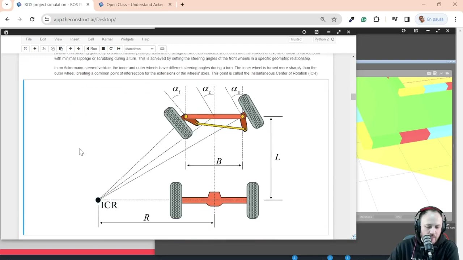Open the simulation panel in a new window
Screen dimensions: 463x260
tap(416, 31)
